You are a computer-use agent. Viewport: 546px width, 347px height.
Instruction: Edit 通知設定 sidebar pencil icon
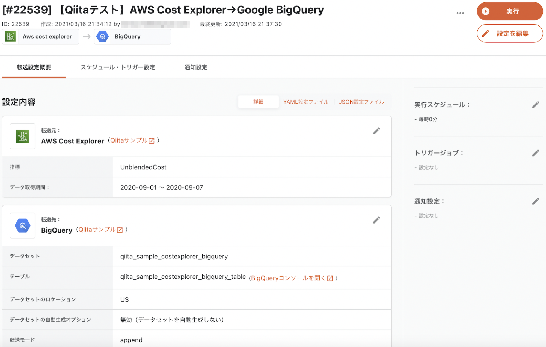pyautogui.click(x=536, y=201)
